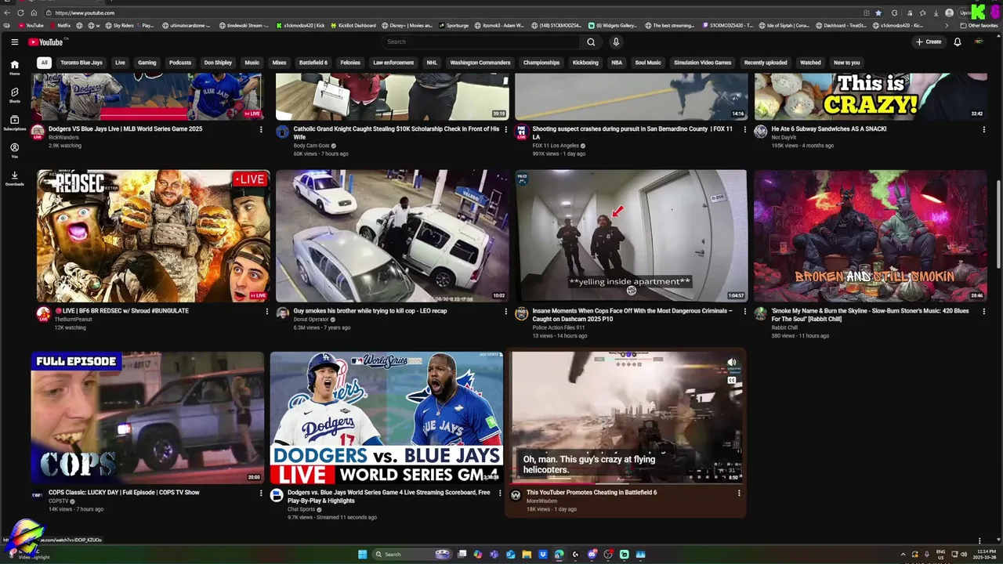
Task: Open Chat Sports channel avatar
Action: coord(277,495)
